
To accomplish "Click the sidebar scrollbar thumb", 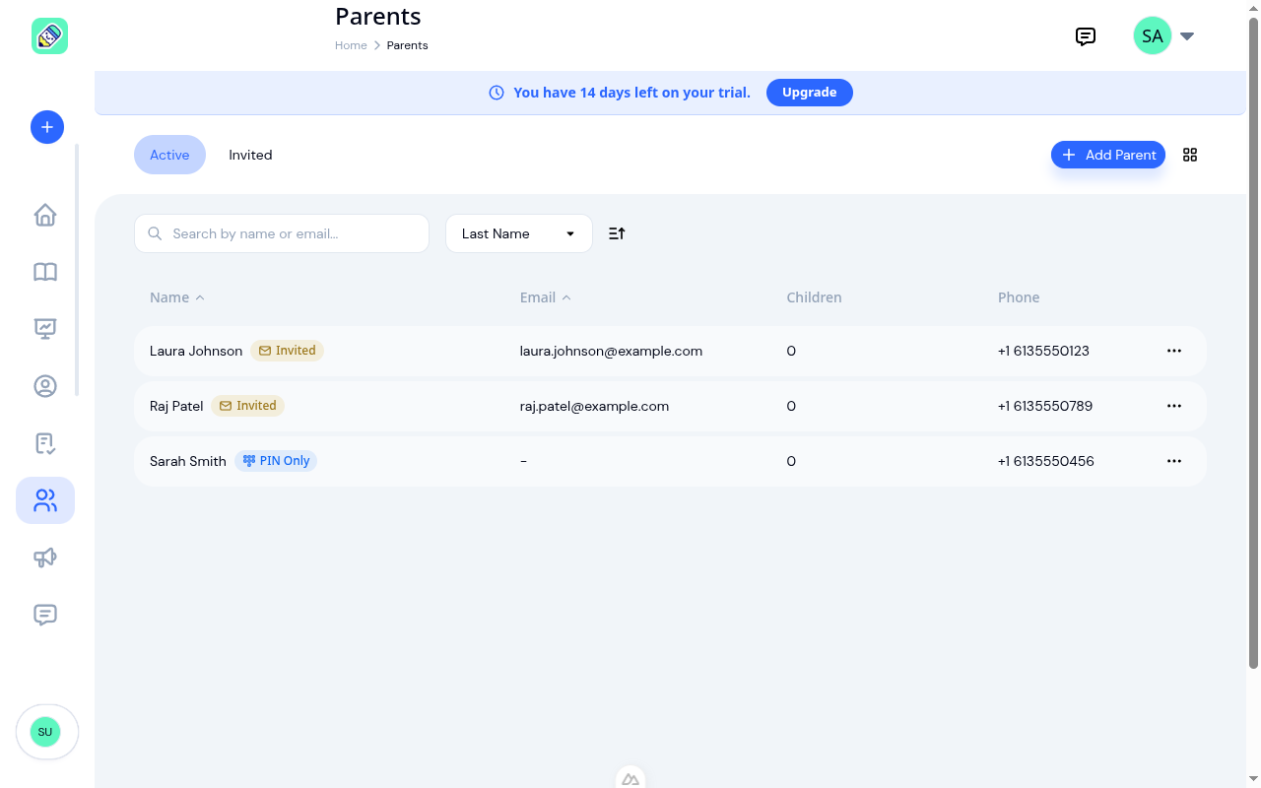I will 77,270.
